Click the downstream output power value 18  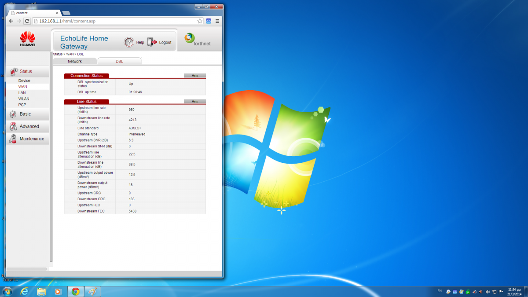click(x=130, y=185)
